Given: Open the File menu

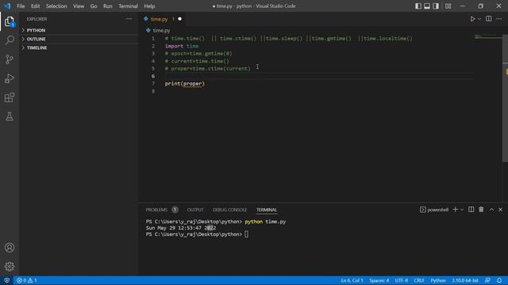Looking at the screenshot, I should coord(21,6).
